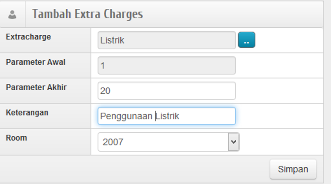
Task: Click the user silhouette icon in header
Action: [x=12, y=15]
